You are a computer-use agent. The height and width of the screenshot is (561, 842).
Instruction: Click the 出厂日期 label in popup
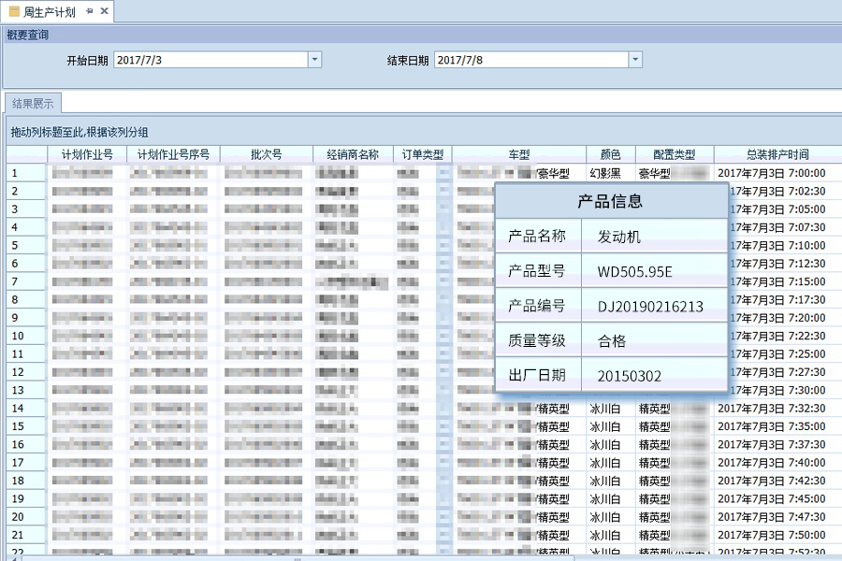537,375
